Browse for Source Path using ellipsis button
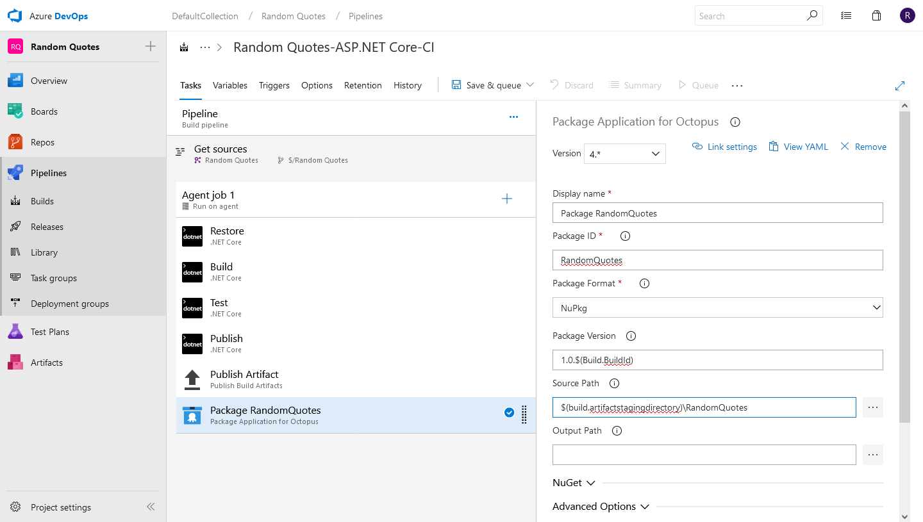This screenshot has height=522, width=923. click(x=872, y=407)
